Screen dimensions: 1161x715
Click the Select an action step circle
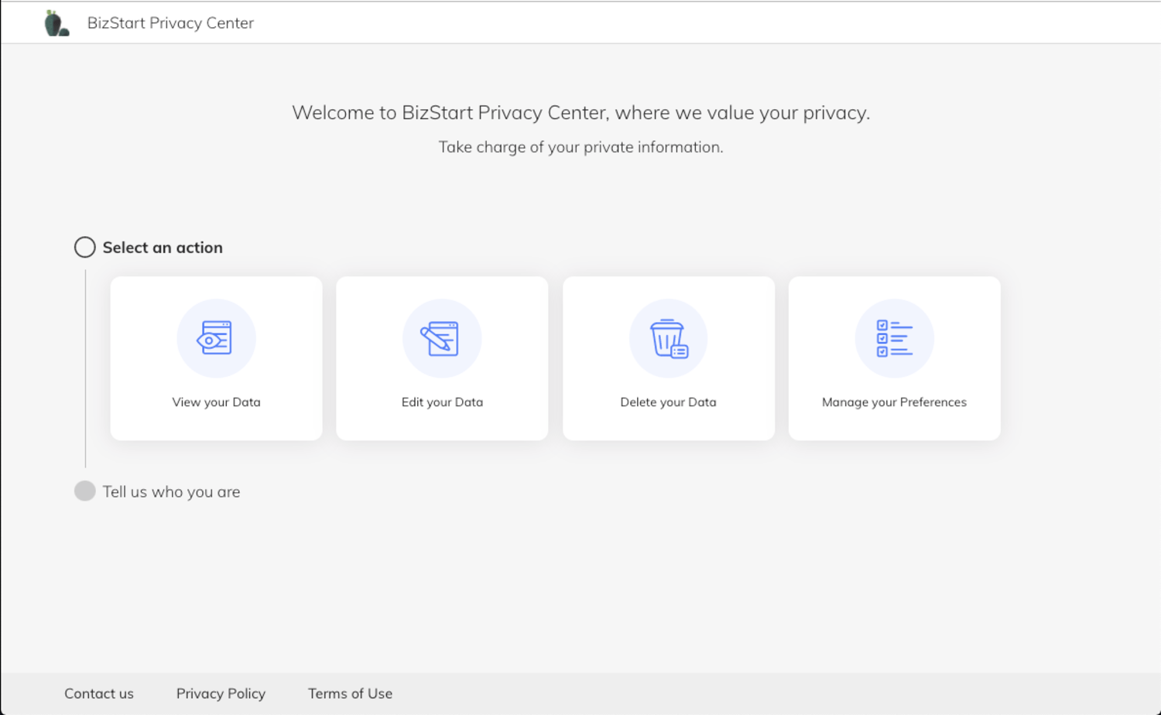[85, 248]
